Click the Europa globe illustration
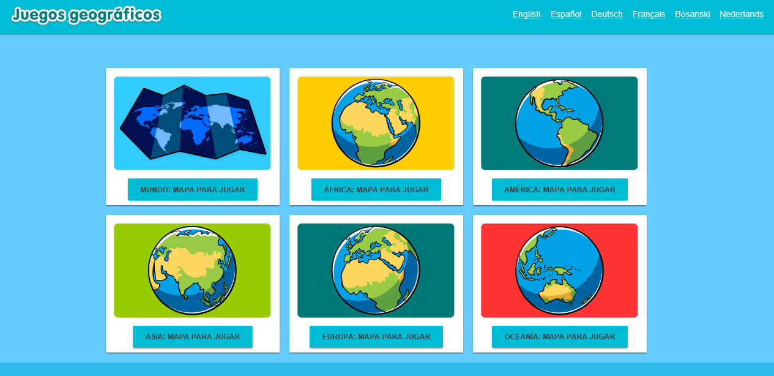 tap(376, 270)
